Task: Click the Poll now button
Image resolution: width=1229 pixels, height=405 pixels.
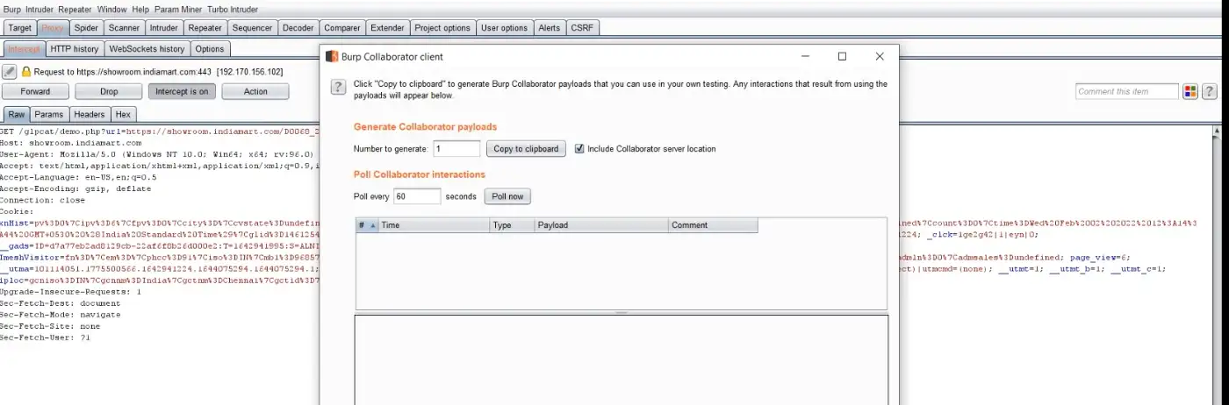Action: (507, 196)
